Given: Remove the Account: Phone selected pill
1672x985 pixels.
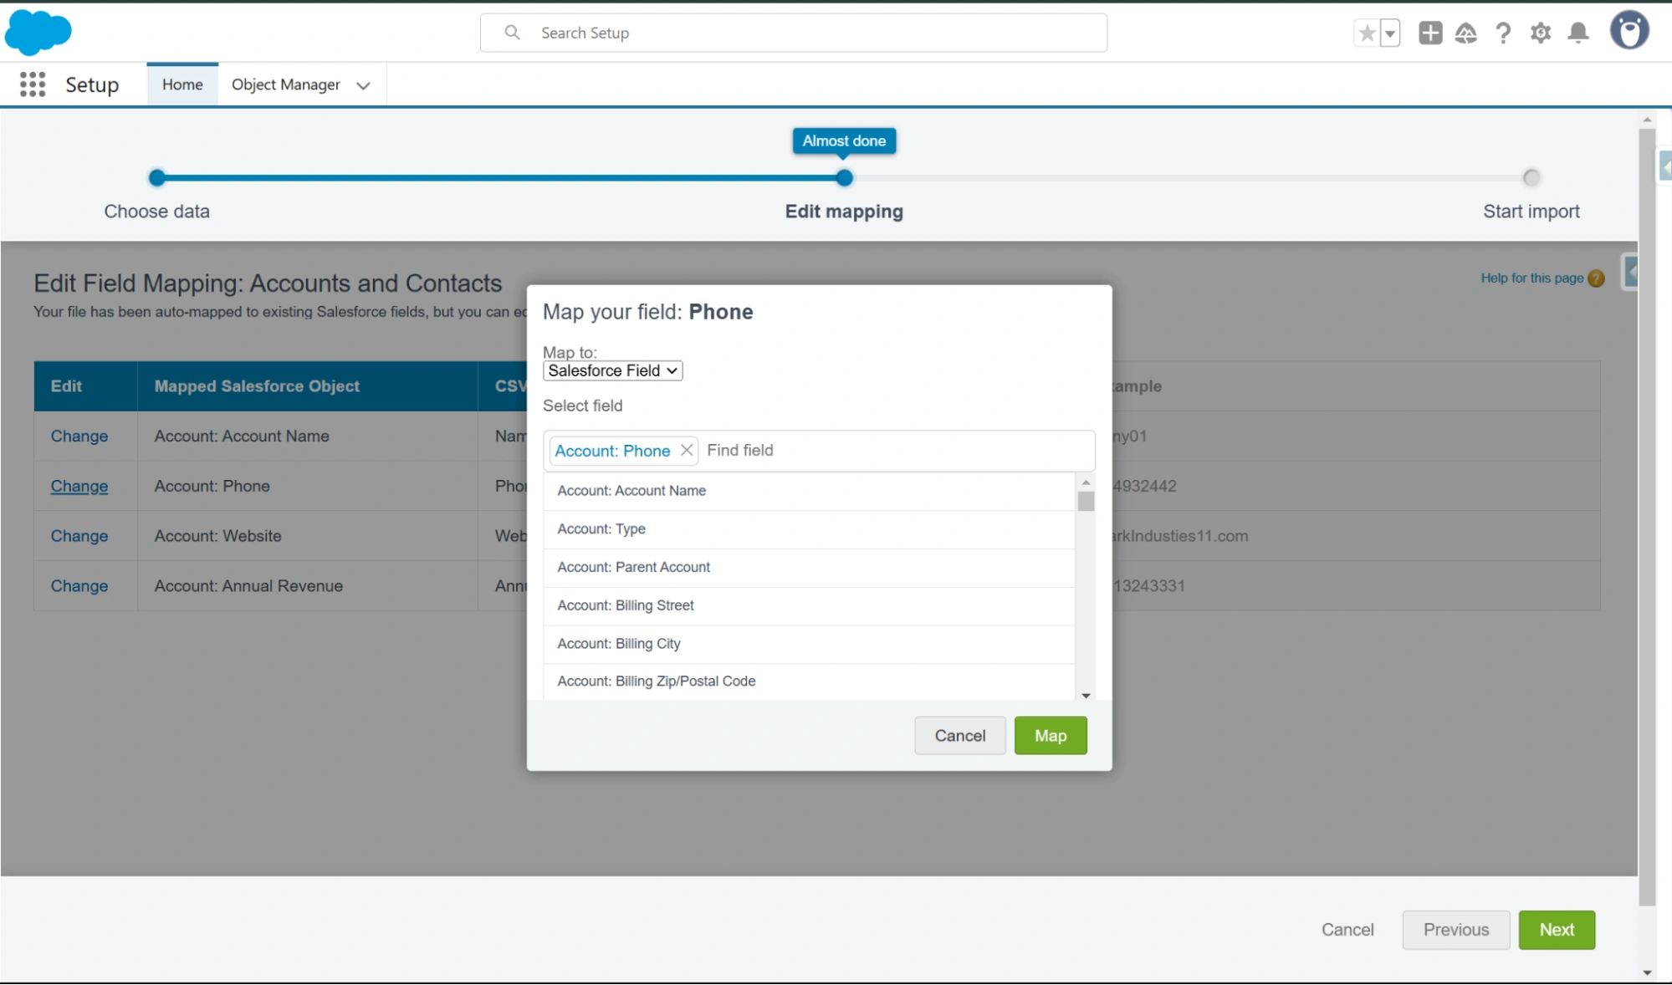Looking at the screenshot, I should point(687,451).
